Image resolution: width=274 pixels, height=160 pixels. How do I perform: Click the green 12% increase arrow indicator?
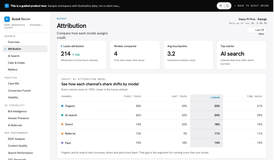(76, 55)
